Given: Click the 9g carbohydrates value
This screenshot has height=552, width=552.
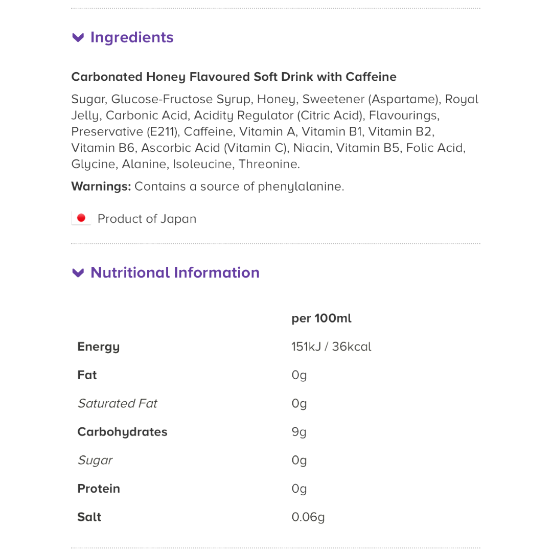Looking at the screenshot, I should click(x=299, y=432).
